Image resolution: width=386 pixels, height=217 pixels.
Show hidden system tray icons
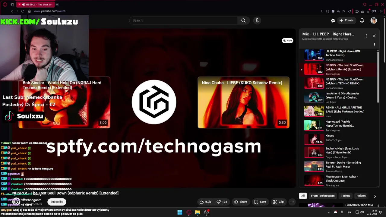pyautogui.click(x=329, y=212)
